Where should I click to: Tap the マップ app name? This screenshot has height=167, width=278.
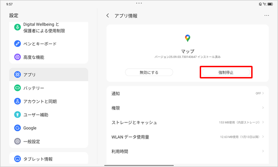click(x=188, y=51)
